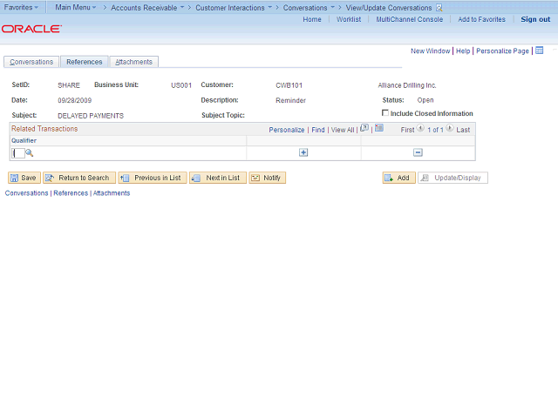Switch to the Conversations tab
Screen dimensions: 558x418
point(31,62)
